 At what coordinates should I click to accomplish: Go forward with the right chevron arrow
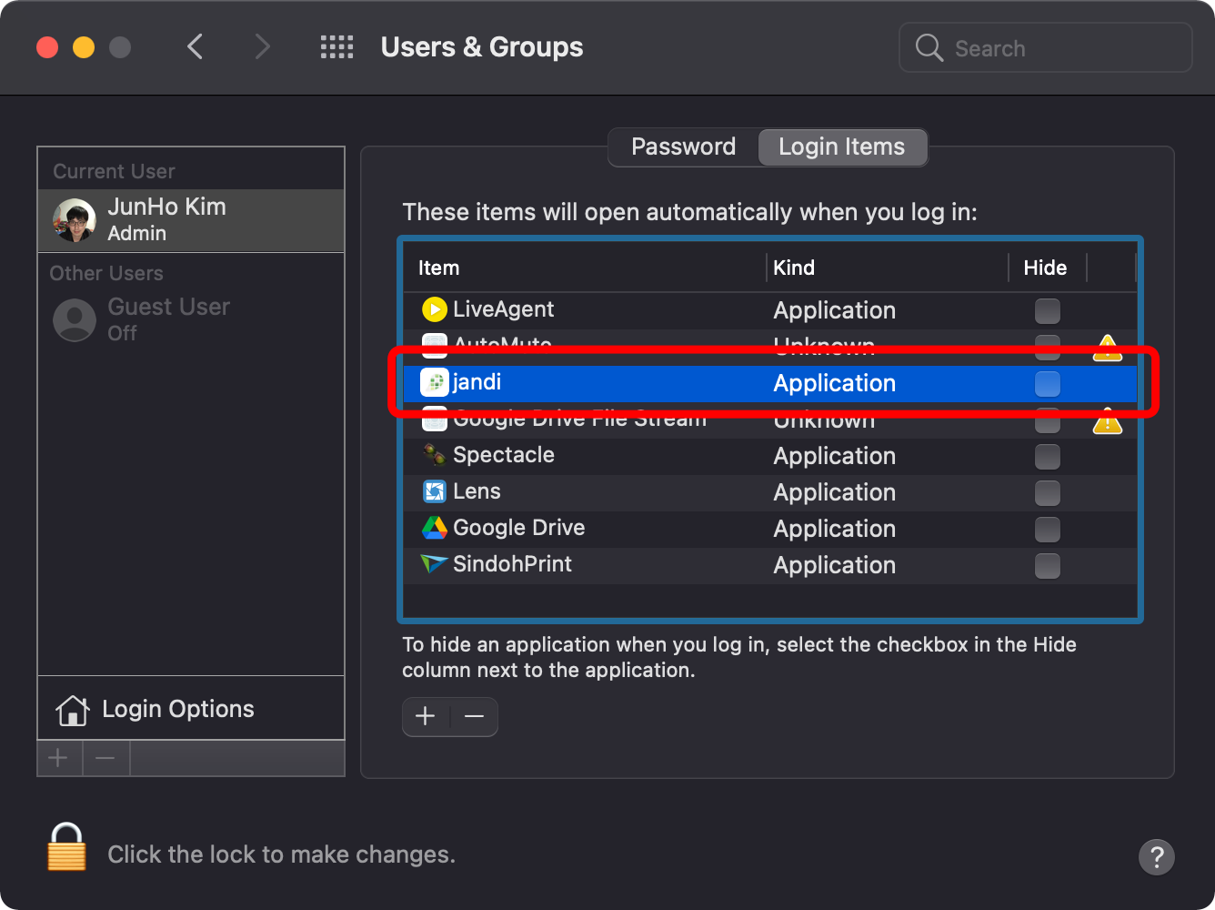[262, 46]
